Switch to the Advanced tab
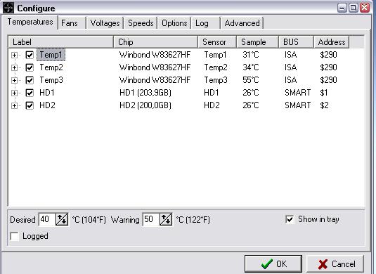Viewport: 376px width, 274px height. 242,23
